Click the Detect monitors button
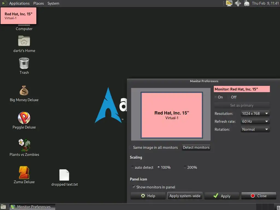The height and width of the screenshot is (210, 280). click(196, 147)
